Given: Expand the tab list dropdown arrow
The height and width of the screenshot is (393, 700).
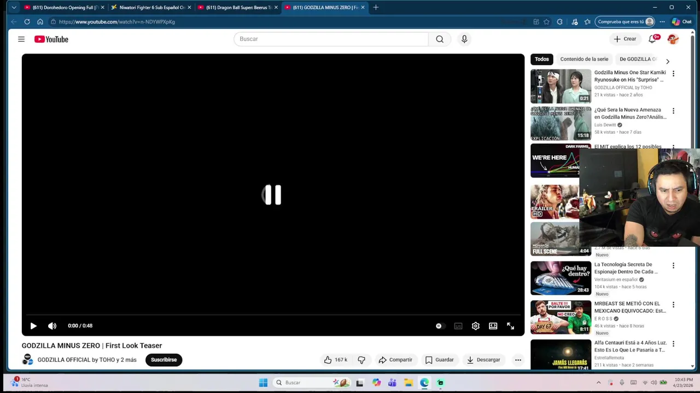Looking at the screenshot, I should pos(14,8).
